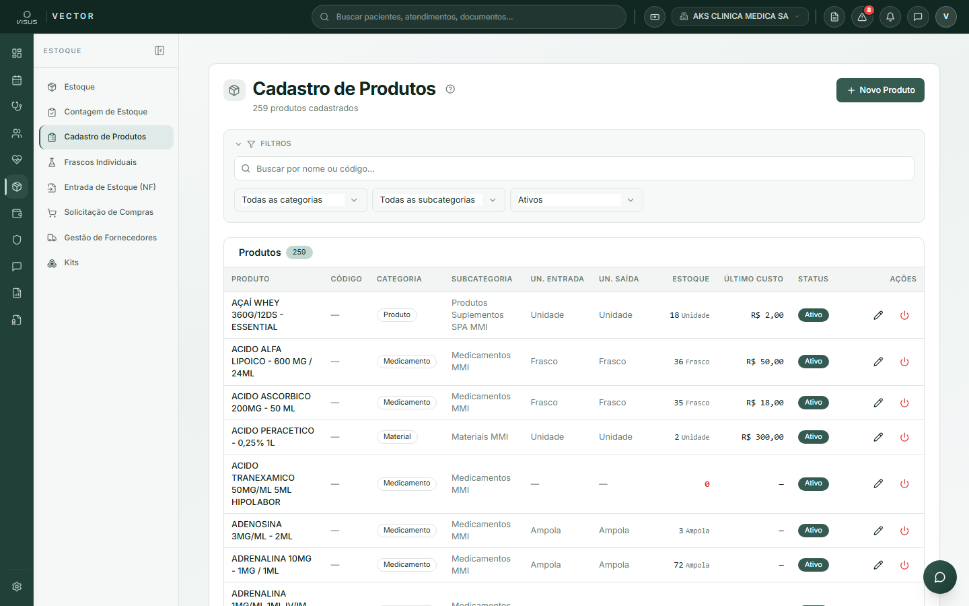Image resolution: width=969 pixels, height=606 pixels.
Task: Open the heart pulse icon in left rail
Action: point(17,160)
